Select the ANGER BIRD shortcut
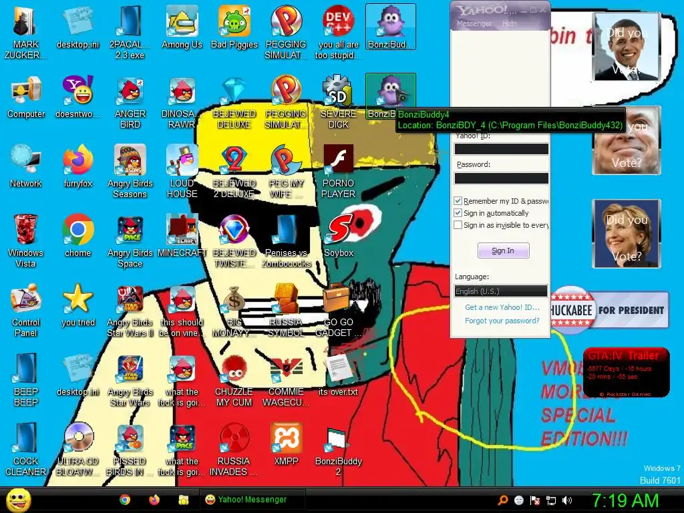 pyautogui.click(x=130, y=102)
